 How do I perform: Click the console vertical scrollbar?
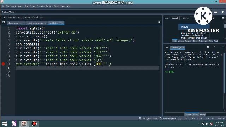pos(225,73)
